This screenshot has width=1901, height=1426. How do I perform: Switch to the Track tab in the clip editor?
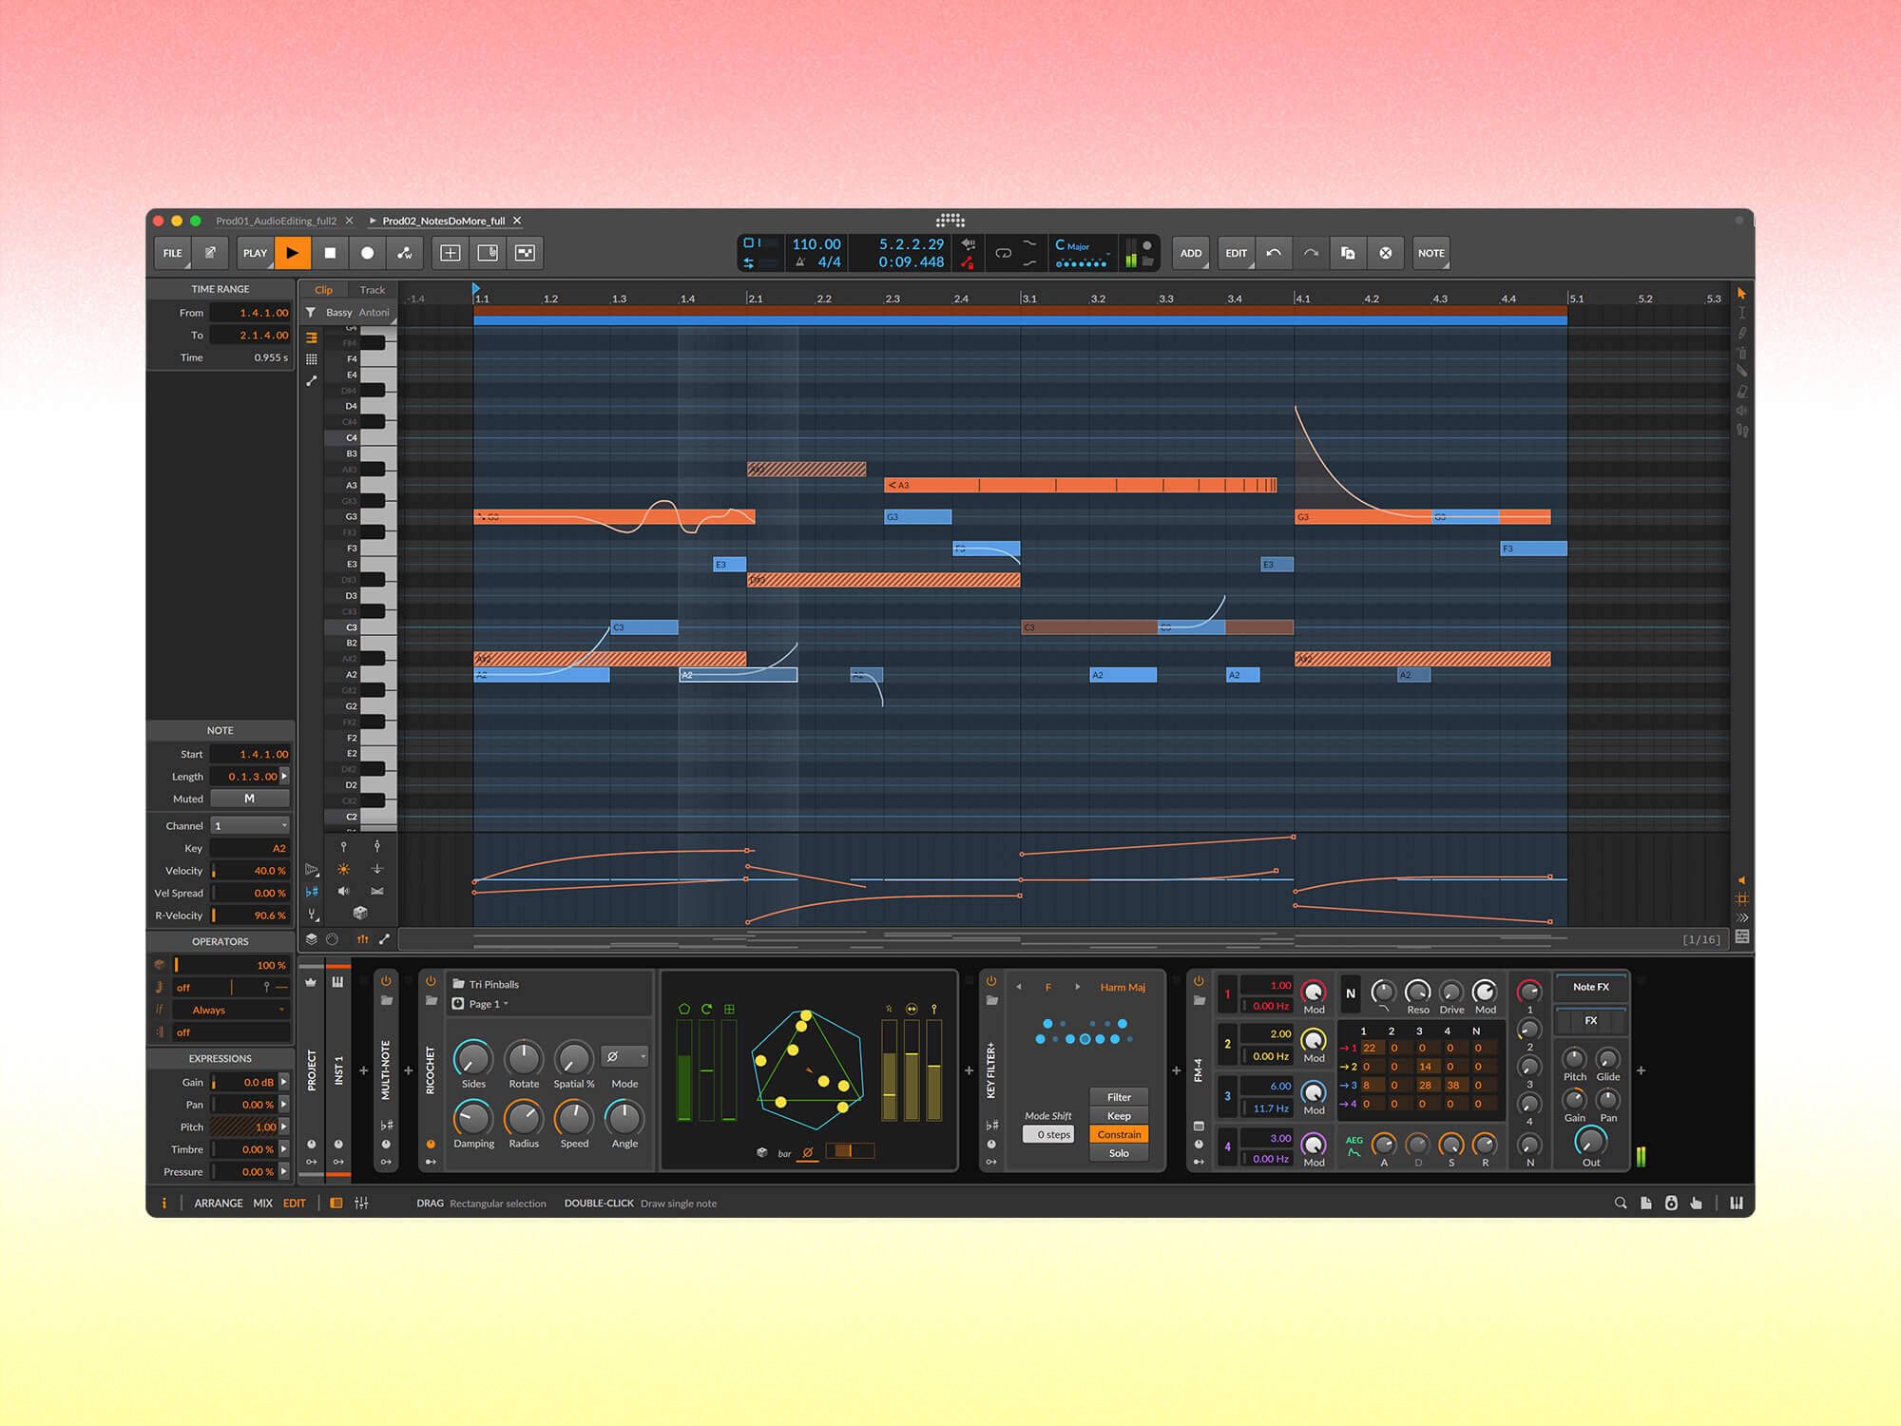(372, 289)
